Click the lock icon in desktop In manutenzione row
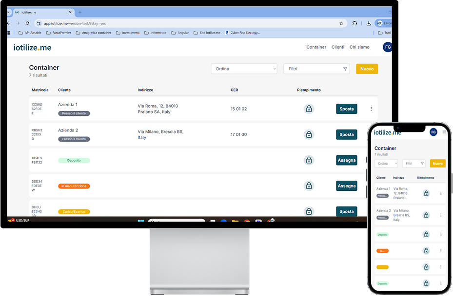 (x=309, y=186)
